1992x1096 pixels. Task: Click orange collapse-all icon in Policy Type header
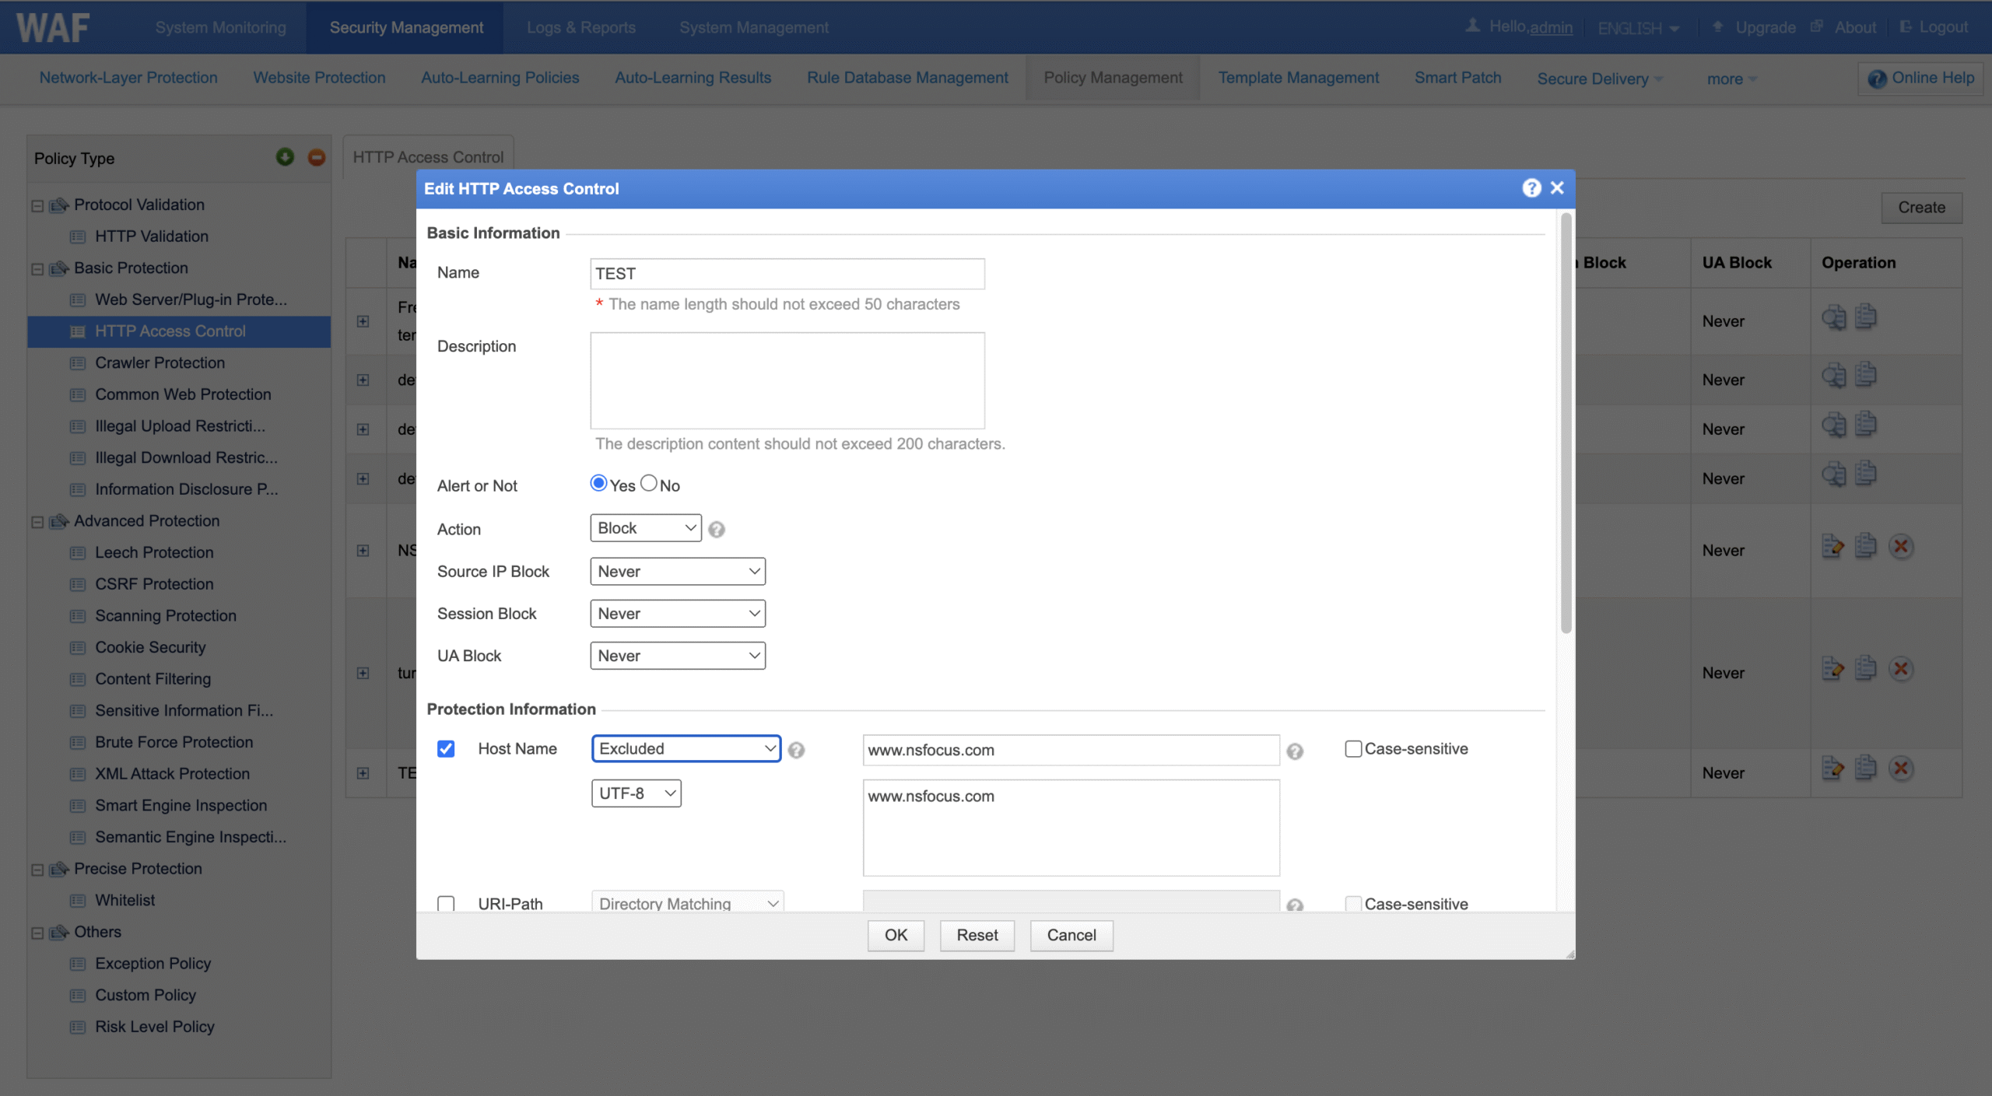(316, 157)
